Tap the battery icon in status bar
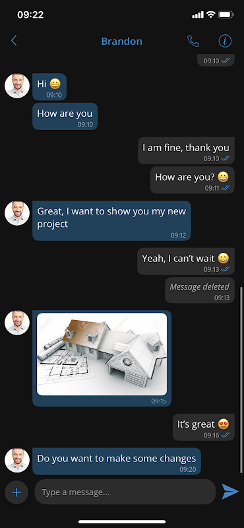The image size is (244, 528). coord(226,15)
